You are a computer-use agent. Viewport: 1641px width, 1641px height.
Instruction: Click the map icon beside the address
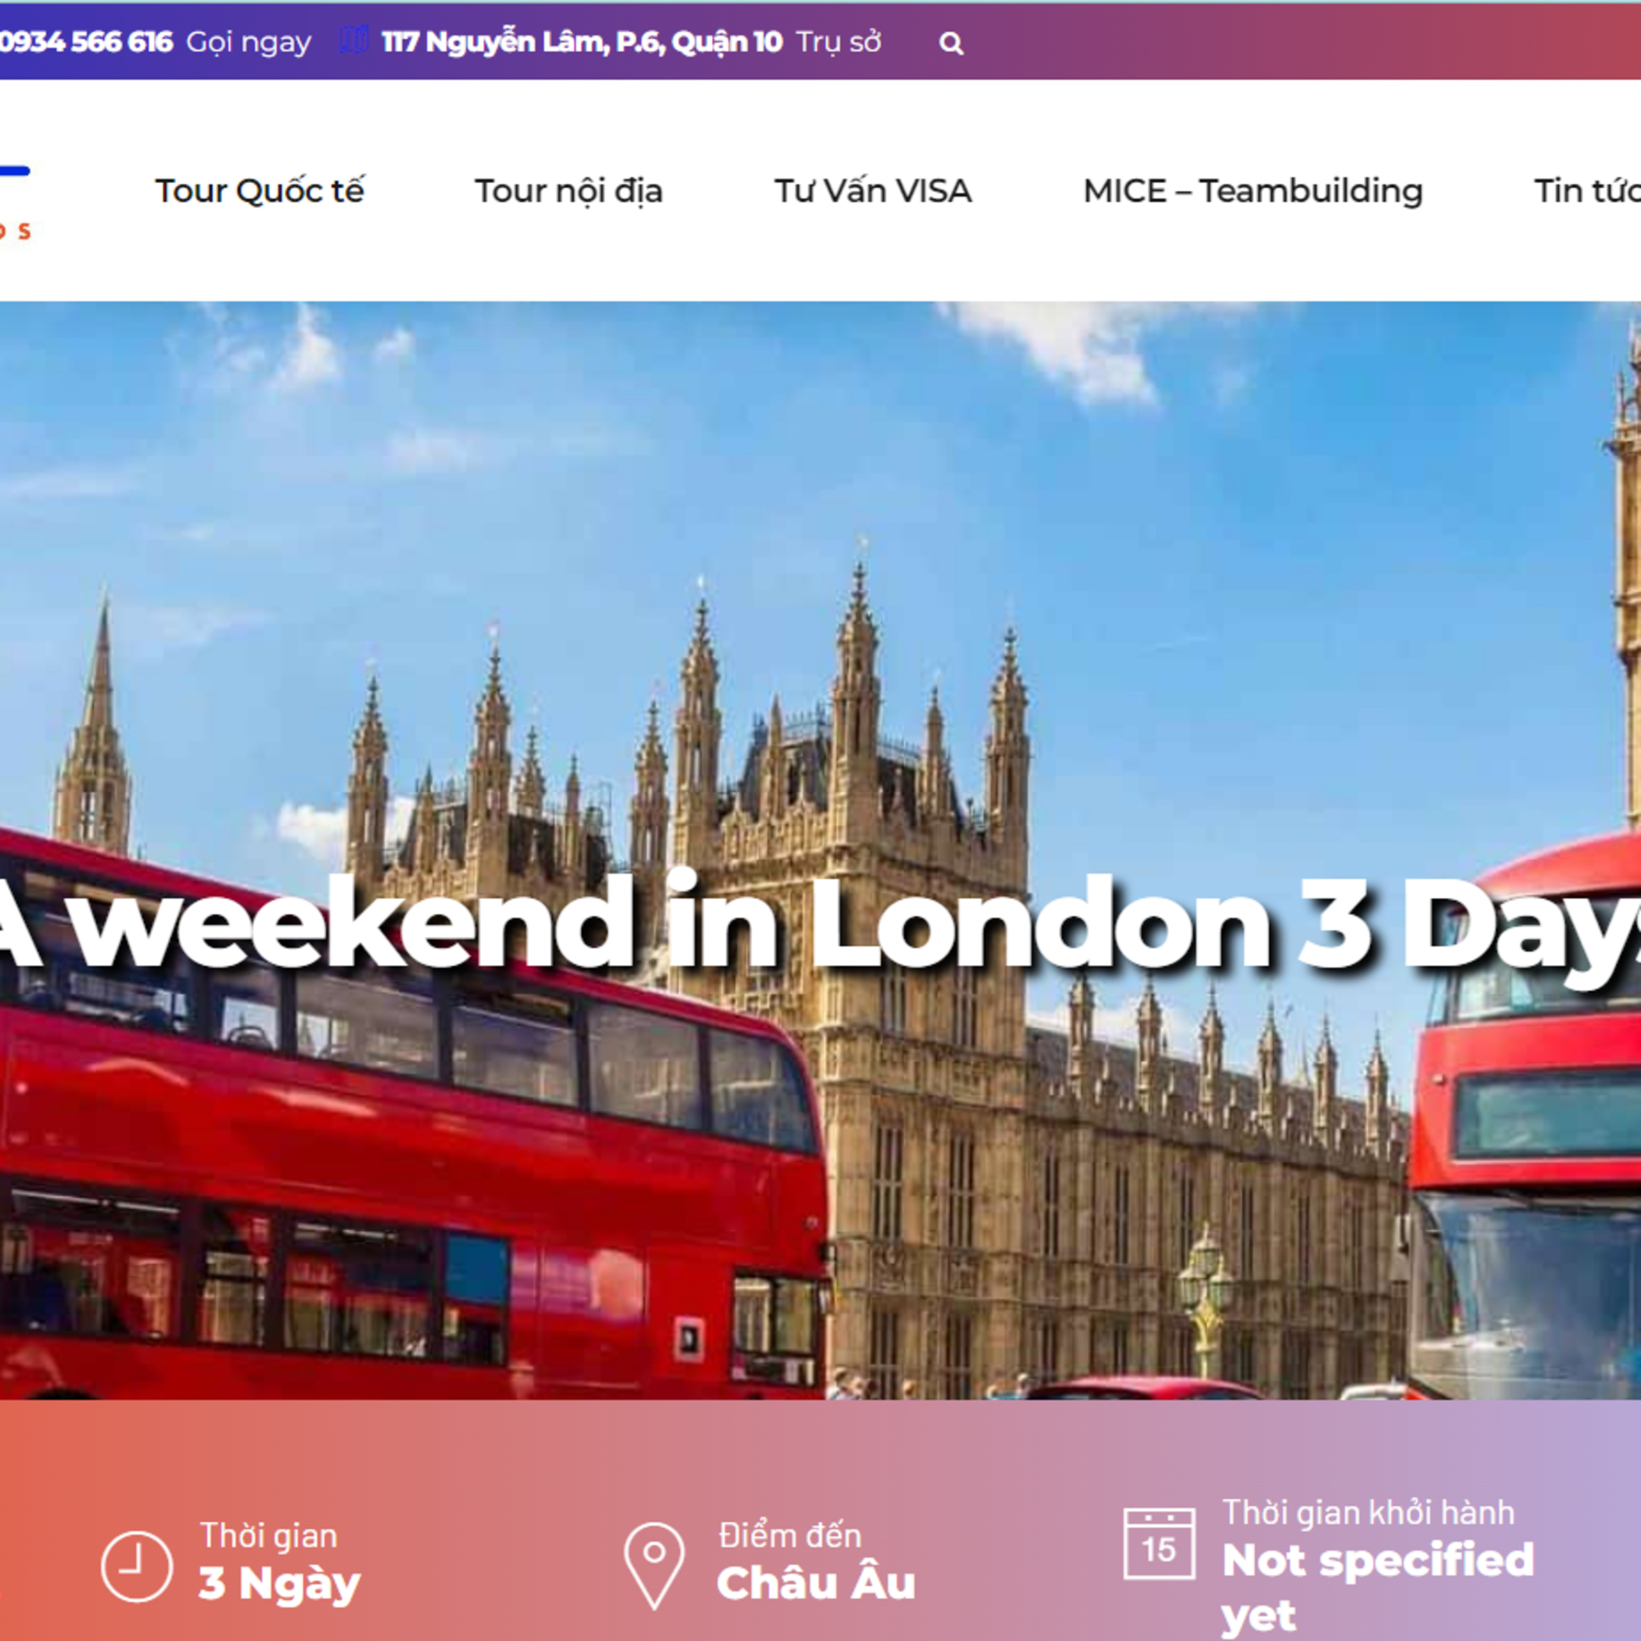click(354, 39)
